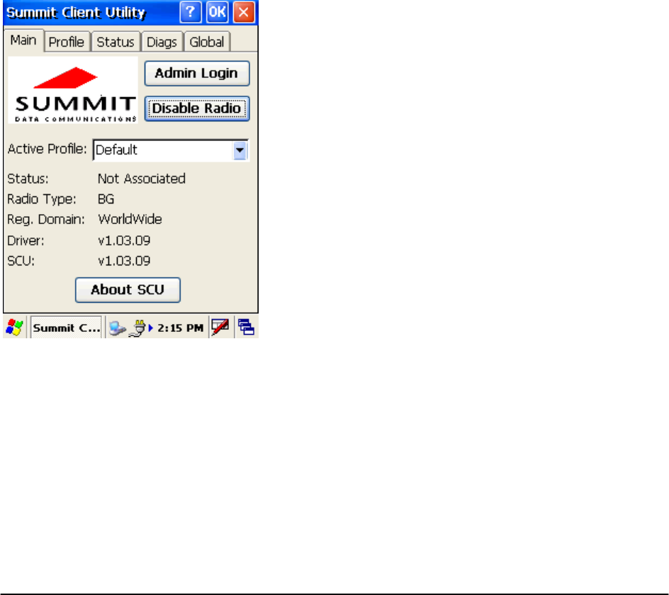Click the SCU v1.03.09 version value
Screen dimensions: 669x595
(x=124, y=261)
